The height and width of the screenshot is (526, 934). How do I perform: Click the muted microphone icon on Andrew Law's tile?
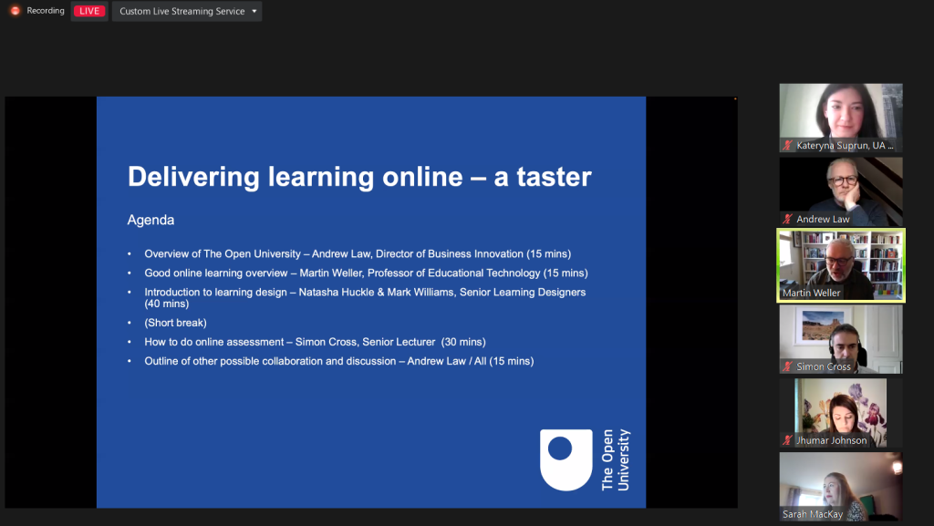[787, 219]
